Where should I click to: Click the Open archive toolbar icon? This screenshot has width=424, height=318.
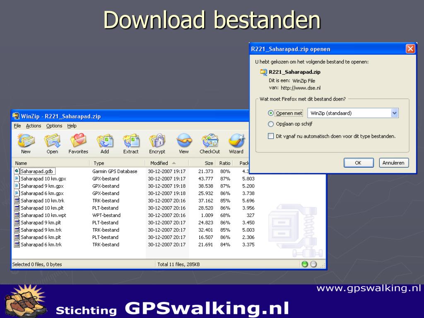[x=52, y=141]
